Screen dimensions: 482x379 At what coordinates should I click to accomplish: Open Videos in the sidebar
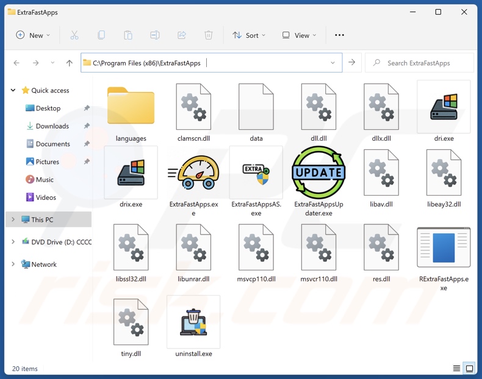coord(41,197)
